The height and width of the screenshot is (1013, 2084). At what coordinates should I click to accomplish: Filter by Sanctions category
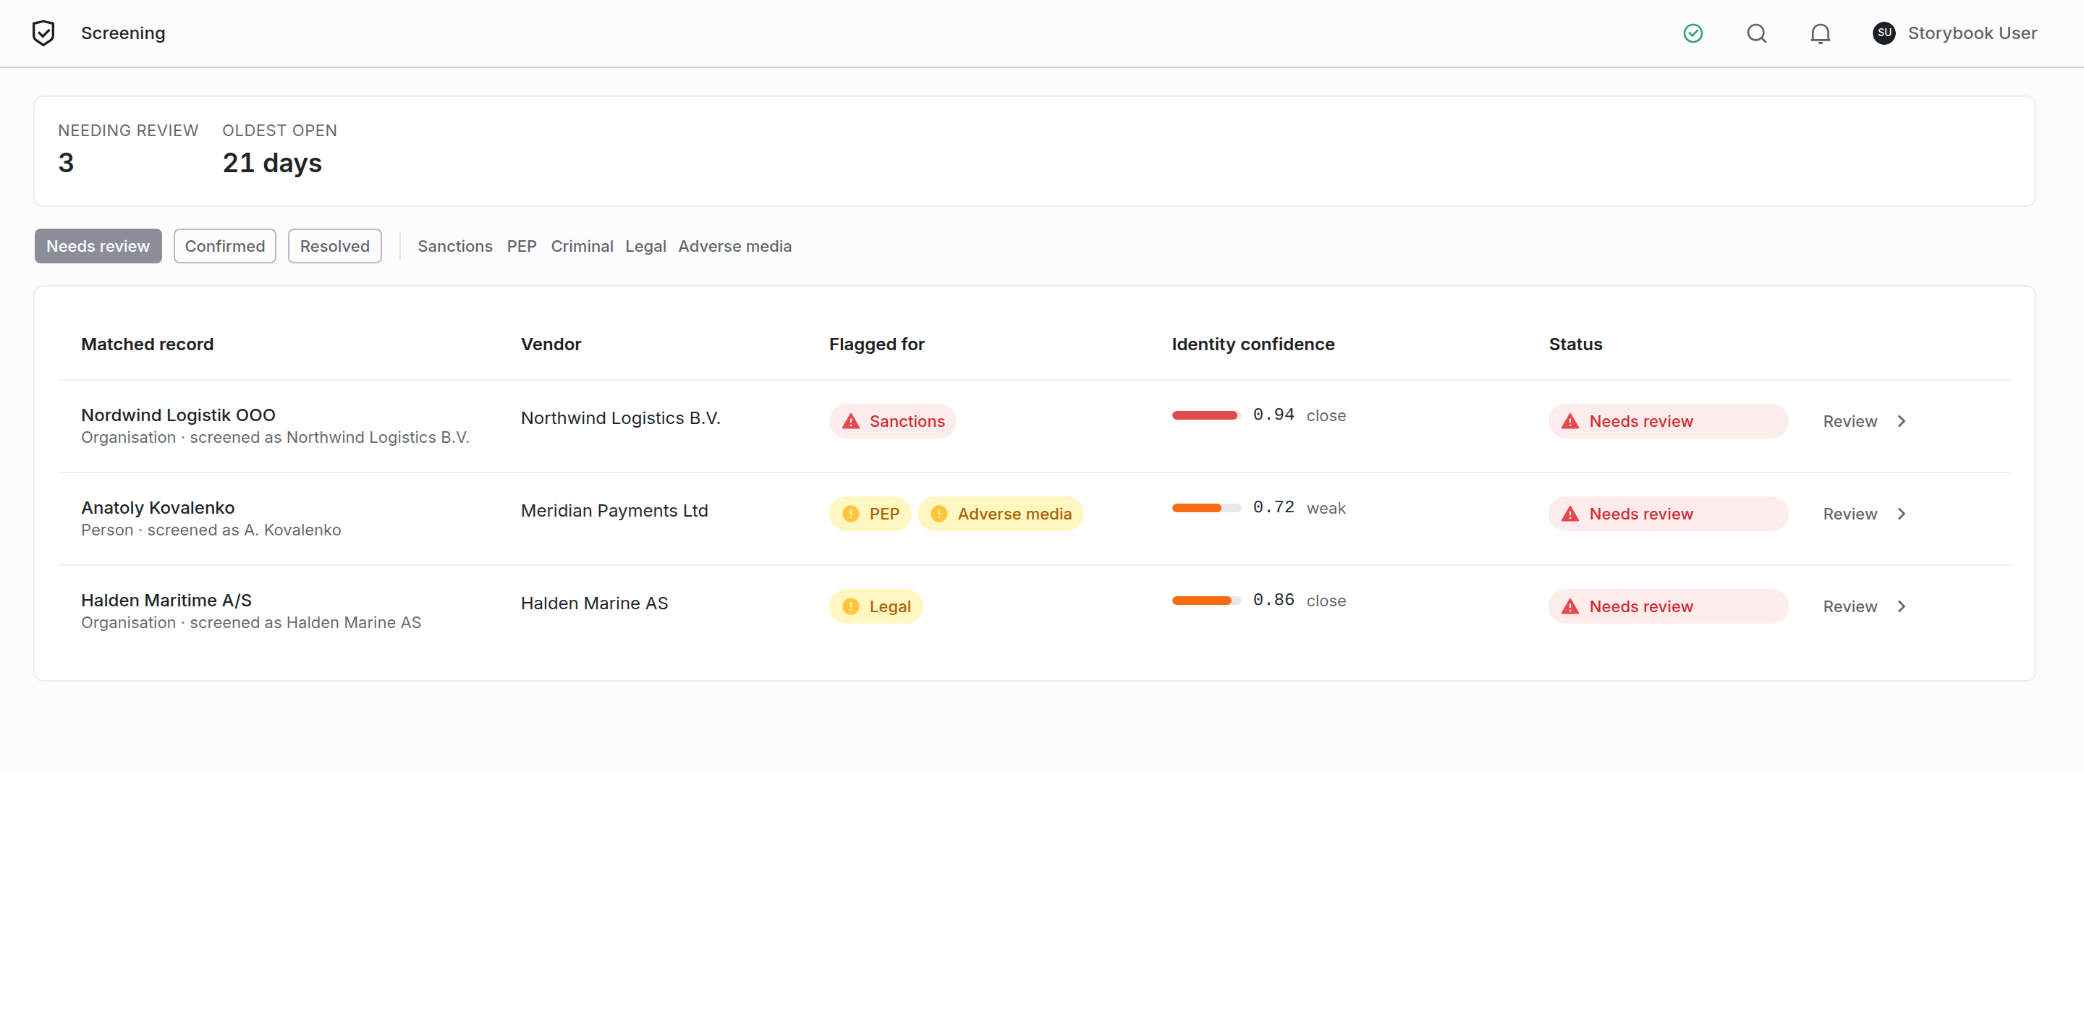[454, 246]
